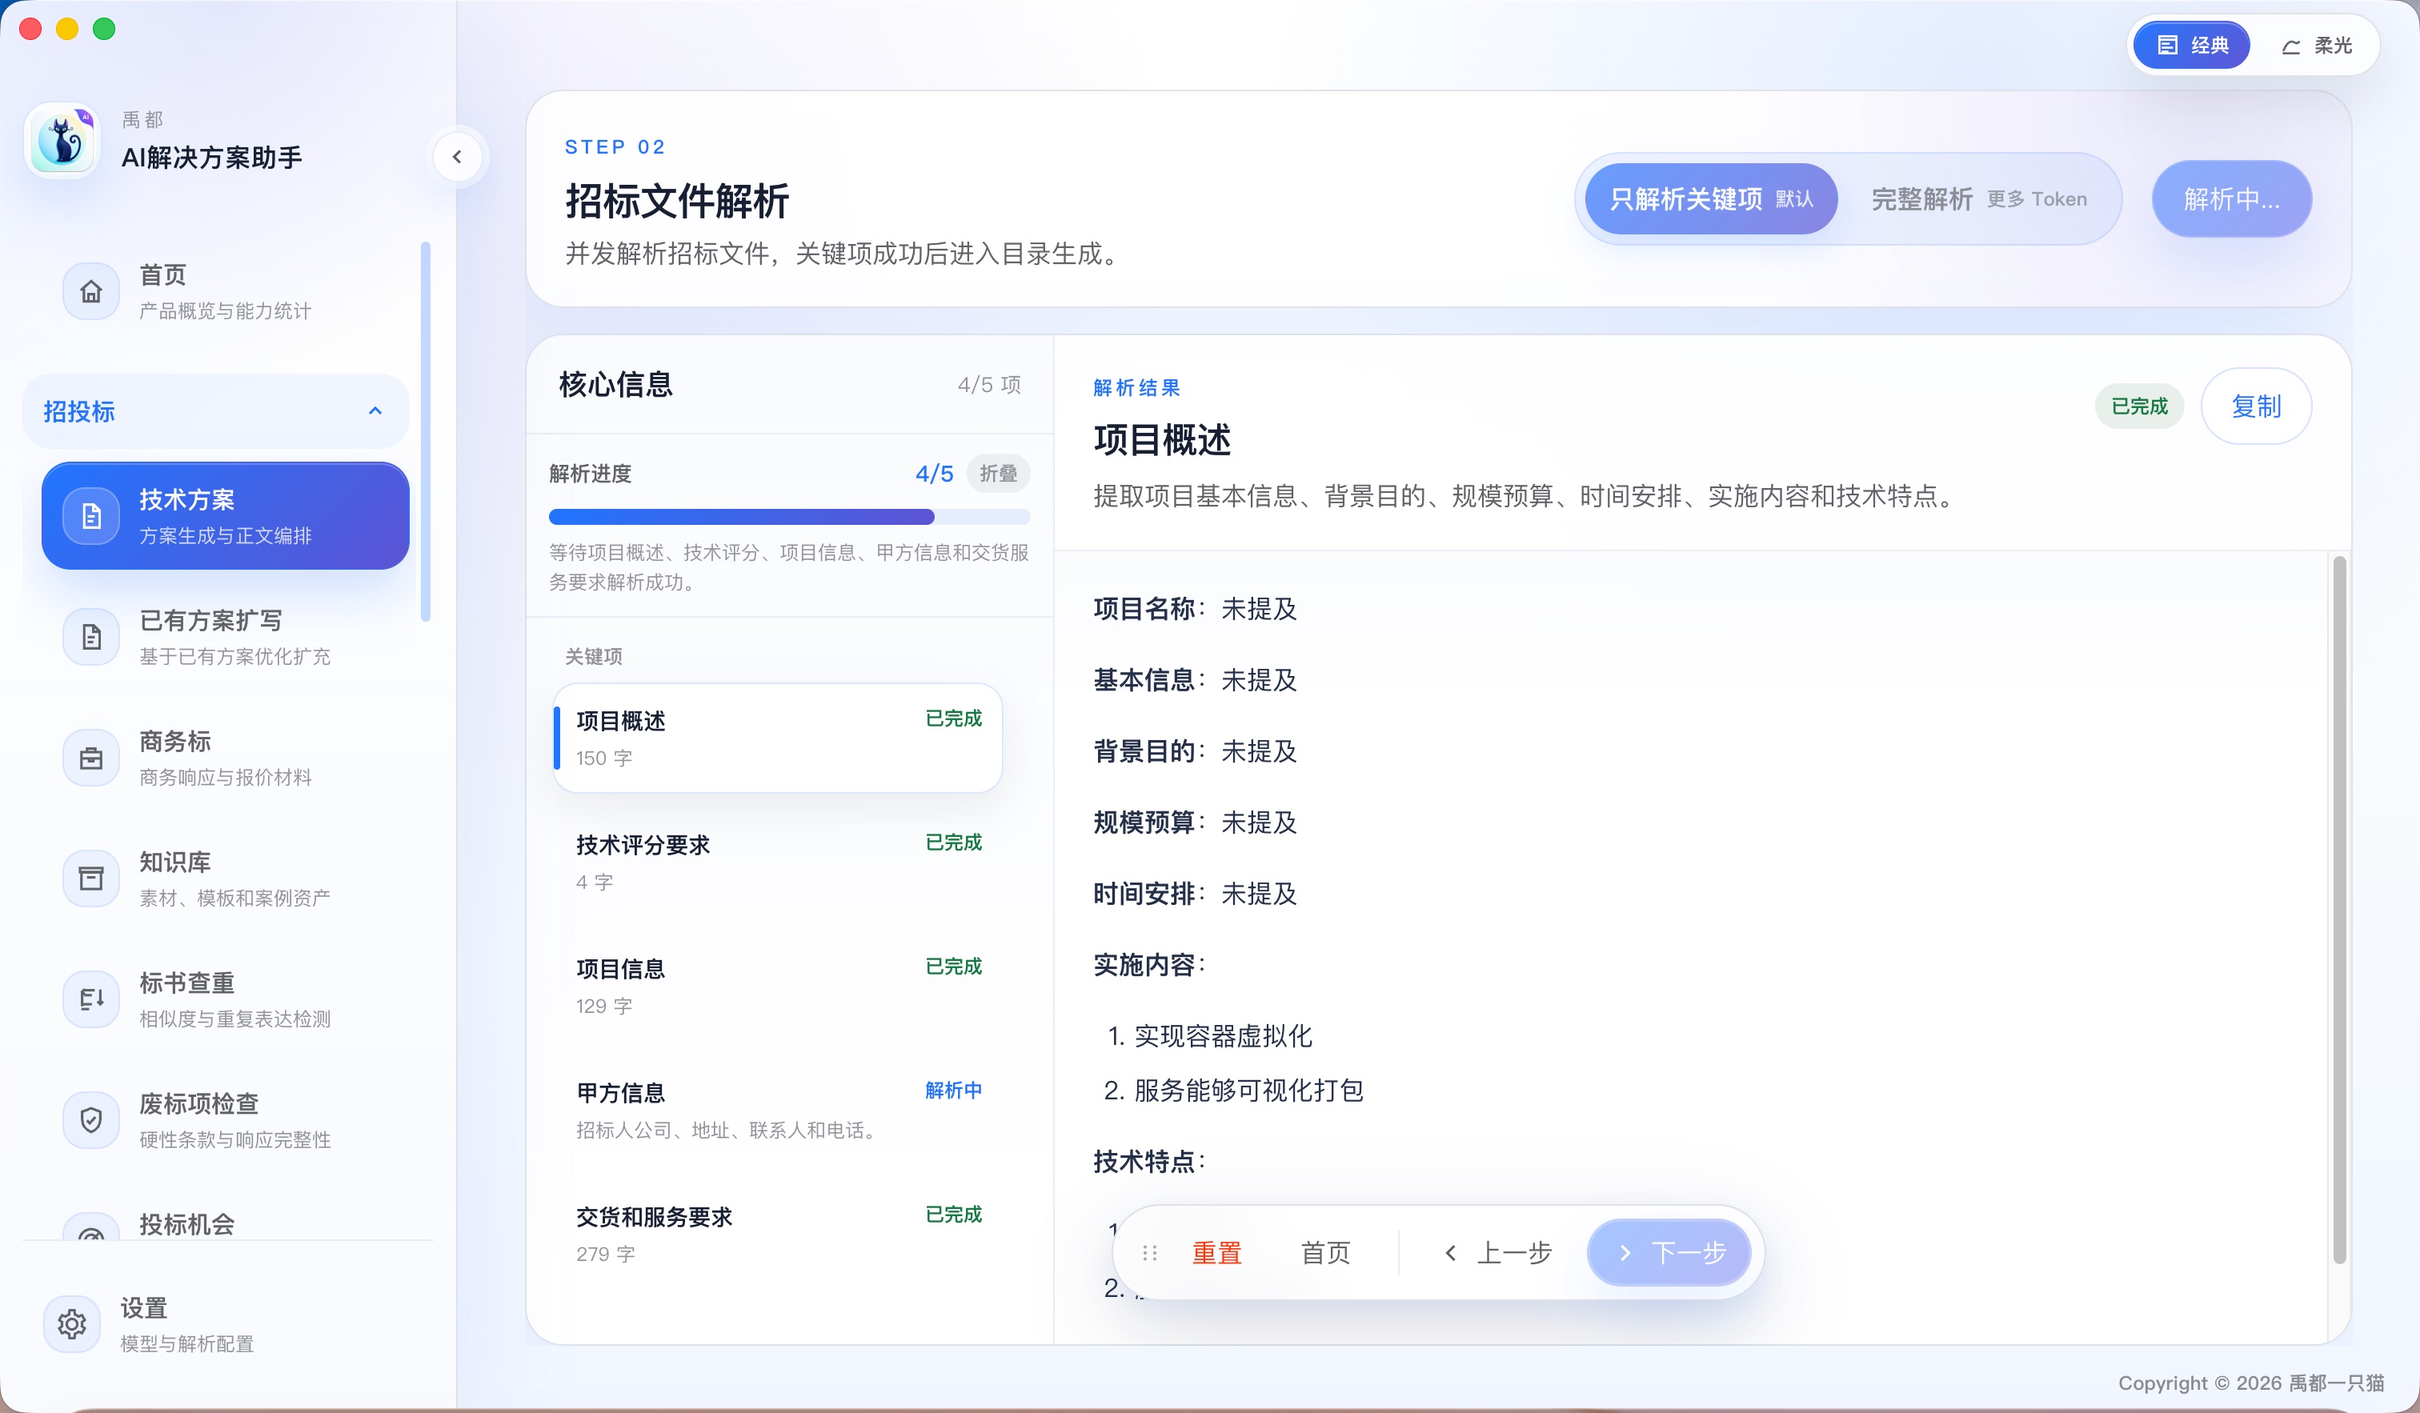The height and width of the screenshot is (1413, 2420).
Task: Click the briefcase icon beside 商务标
Action: tap(91, 759)
